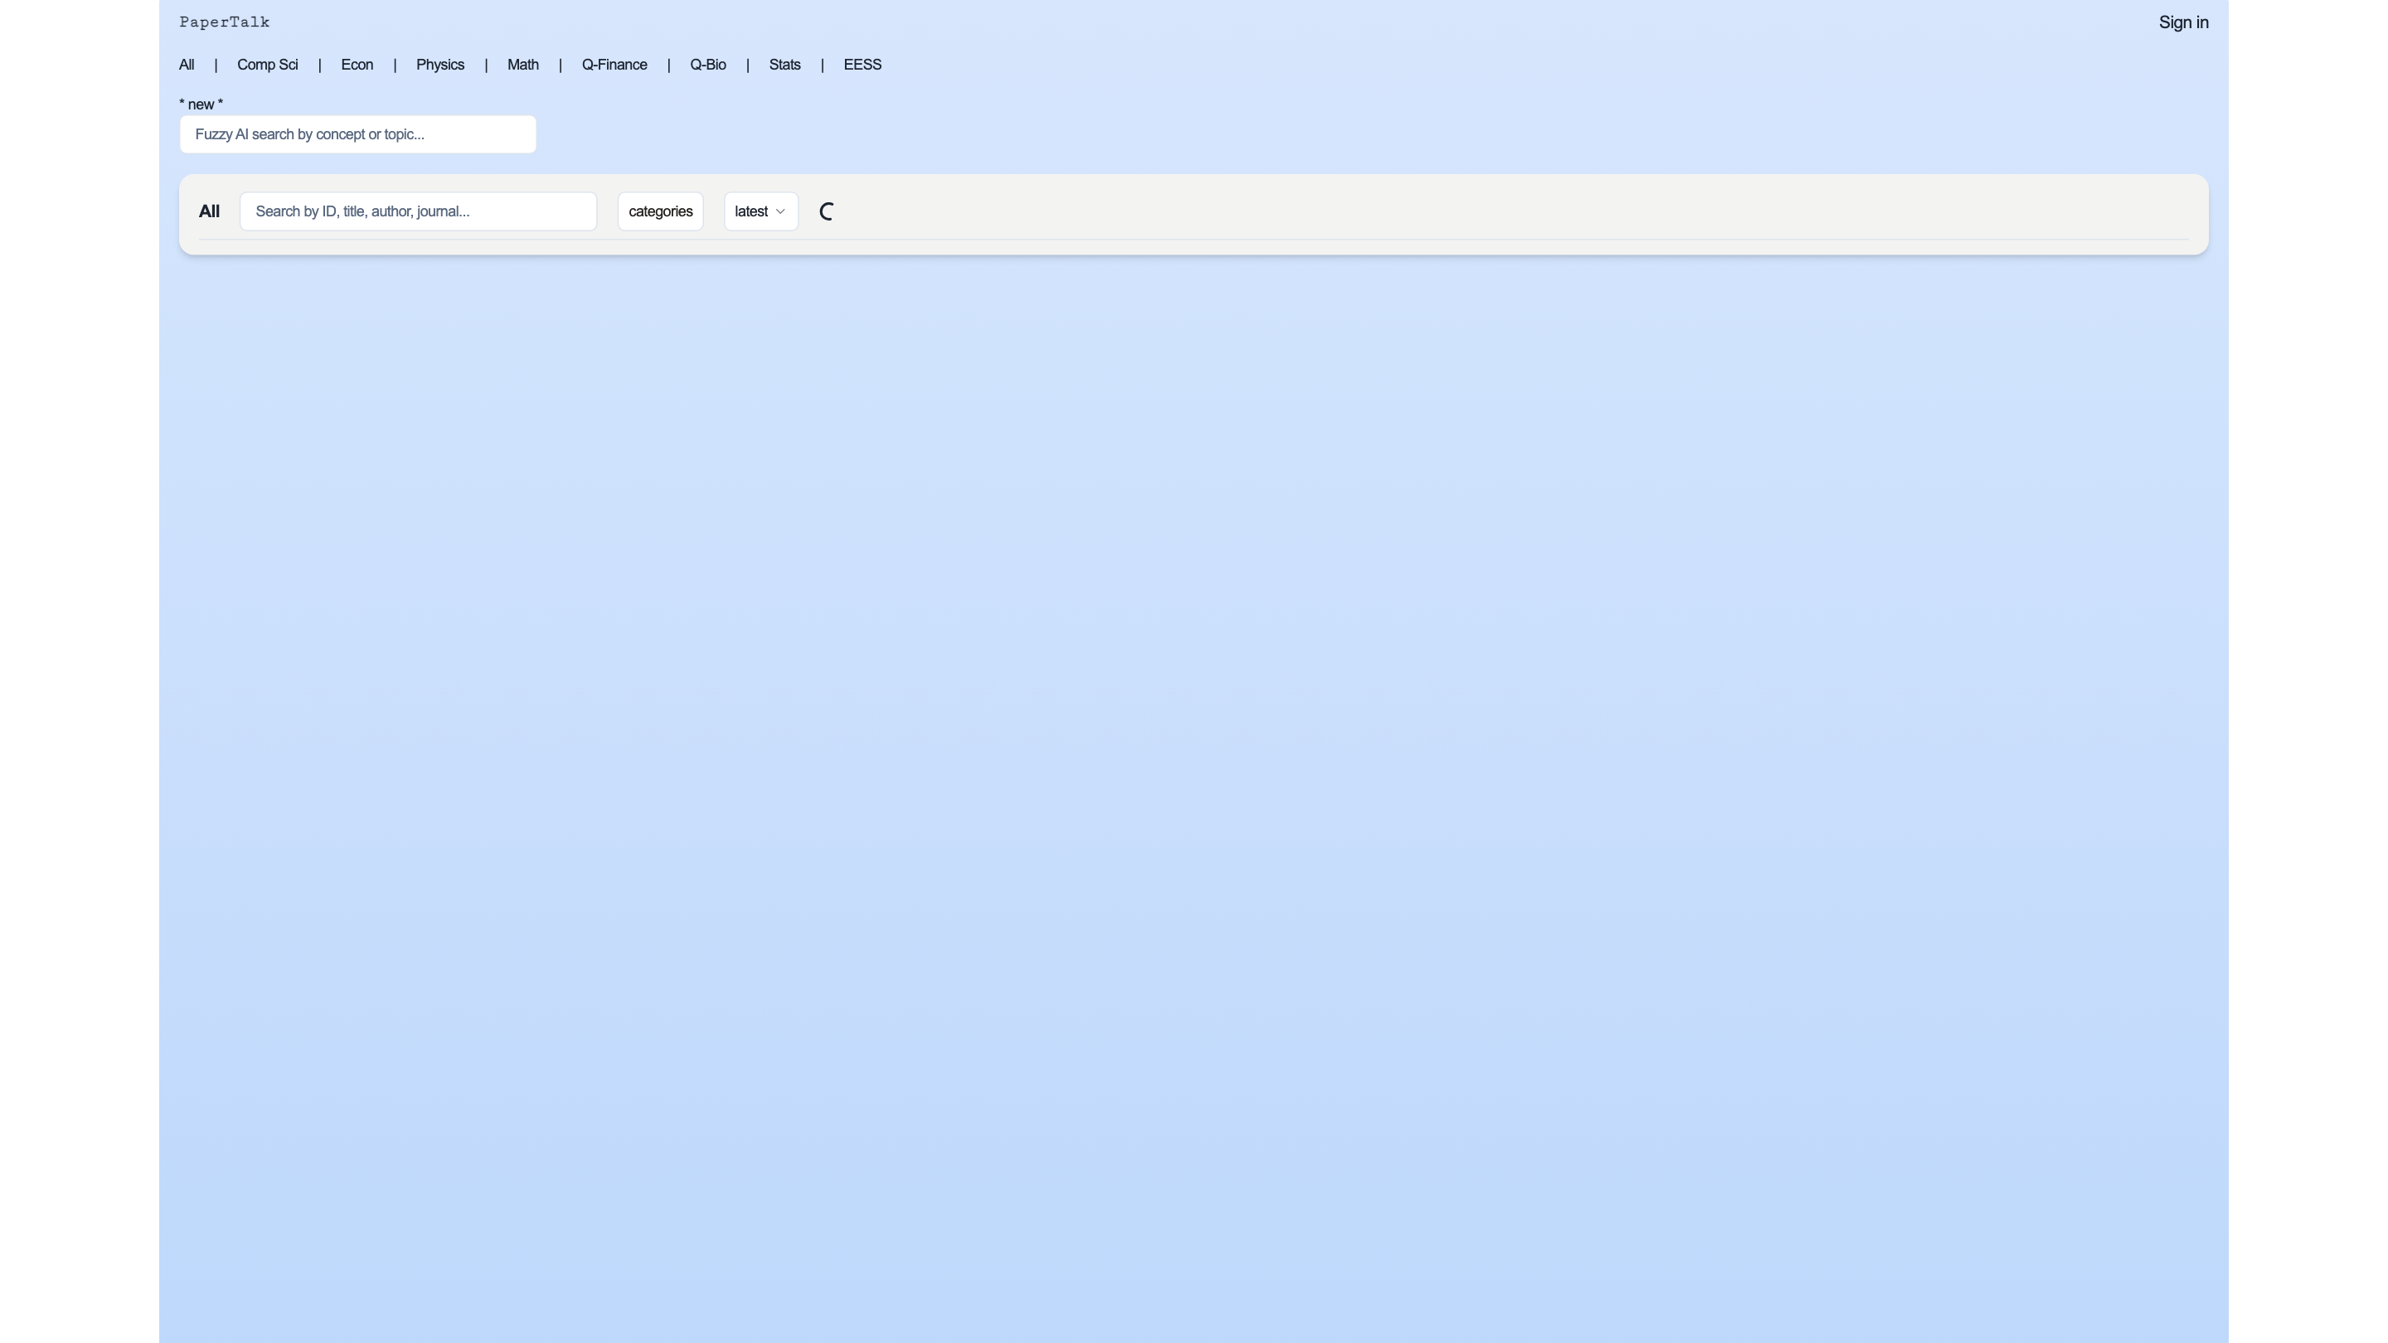The image size is (2388, 1343).
Task: Click the Search by ID, title, author field
Action: (x=417, y=211)
